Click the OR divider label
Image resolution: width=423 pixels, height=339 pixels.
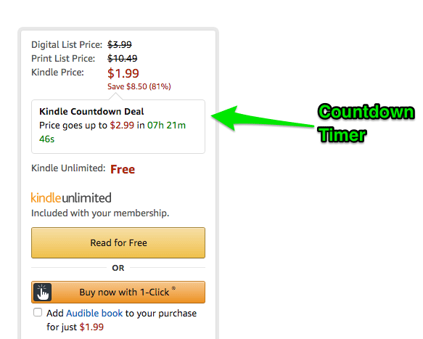pyautogui.click(x=118, y=268)
